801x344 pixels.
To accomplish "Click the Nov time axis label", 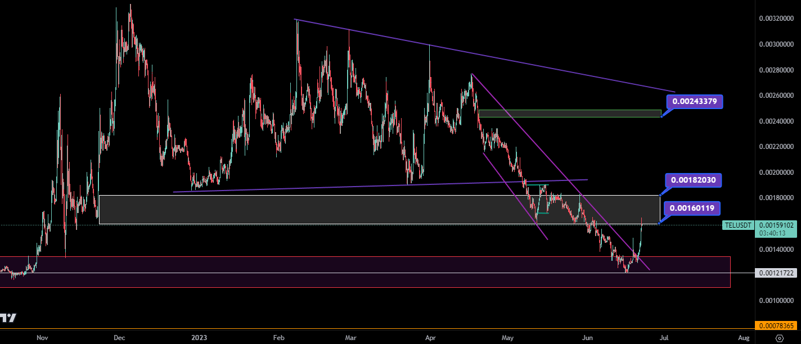I will coord(42,338).
